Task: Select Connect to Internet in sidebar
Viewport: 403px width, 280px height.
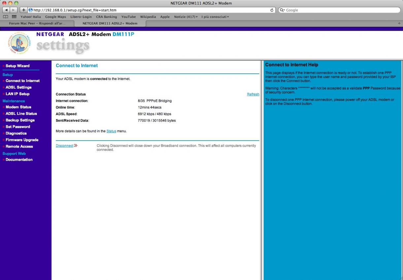Action: click(x=22, y=81)
